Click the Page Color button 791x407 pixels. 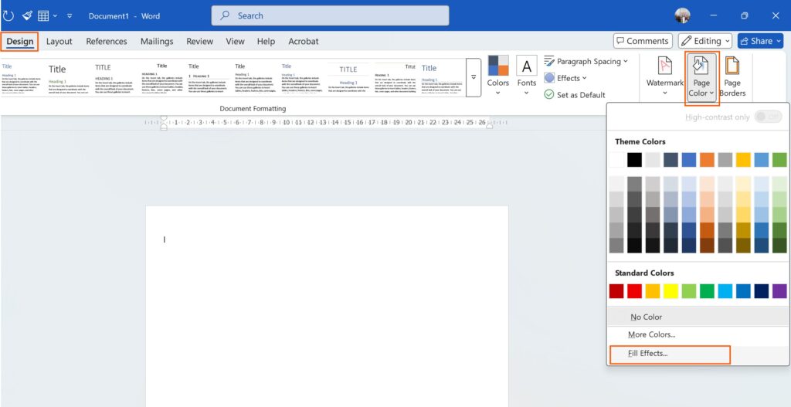tap(701, 77)
